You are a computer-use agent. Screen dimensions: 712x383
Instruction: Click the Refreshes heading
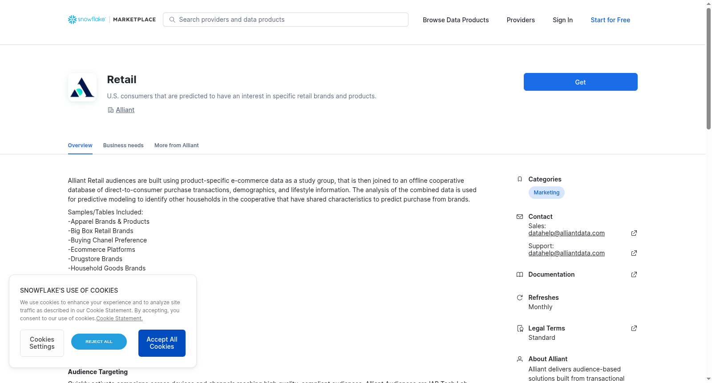click(543, 298)
